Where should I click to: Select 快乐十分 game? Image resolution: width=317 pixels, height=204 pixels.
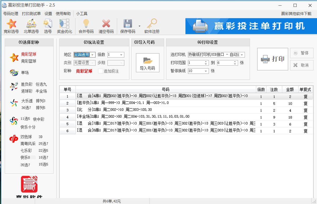pyautogui.click(x=28, y=127)
